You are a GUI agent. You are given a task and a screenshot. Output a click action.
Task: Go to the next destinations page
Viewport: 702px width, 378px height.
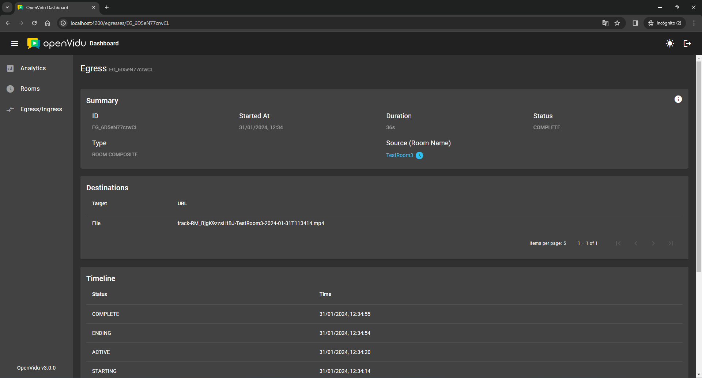coord(653,243)
